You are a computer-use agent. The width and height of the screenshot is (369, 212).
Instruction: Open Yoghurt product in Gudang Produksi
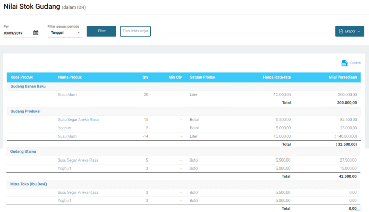point(65,128)
